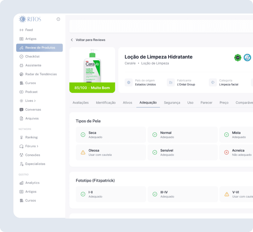Click the CeraVe product bottle image

(x=92, y=65)
